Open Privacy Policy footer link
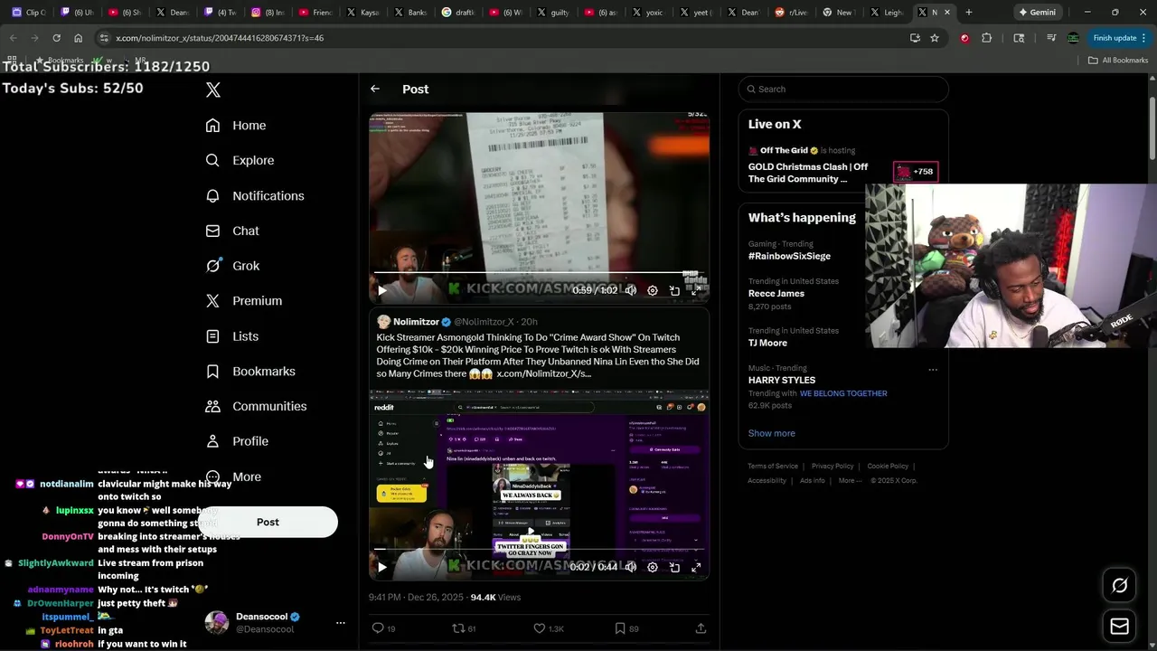 click(832, 466)
